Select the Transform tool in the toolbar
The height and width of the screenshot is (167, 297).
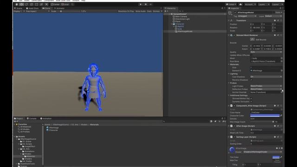point(41,4)
